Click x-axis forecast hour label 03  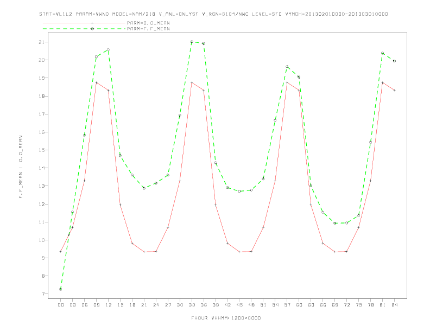pyautogui.click(x=72, y=305)
